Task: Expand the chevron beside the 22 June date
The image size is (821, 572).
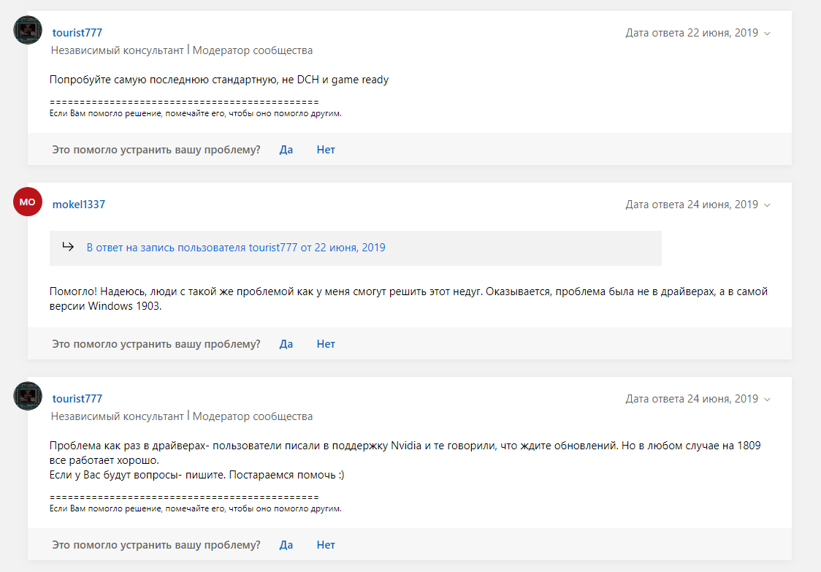Action: [767, 34]
